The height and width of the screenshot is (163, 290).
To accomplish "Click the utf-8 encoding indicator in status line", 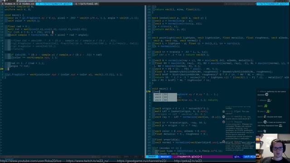I will tap(250, 157).
